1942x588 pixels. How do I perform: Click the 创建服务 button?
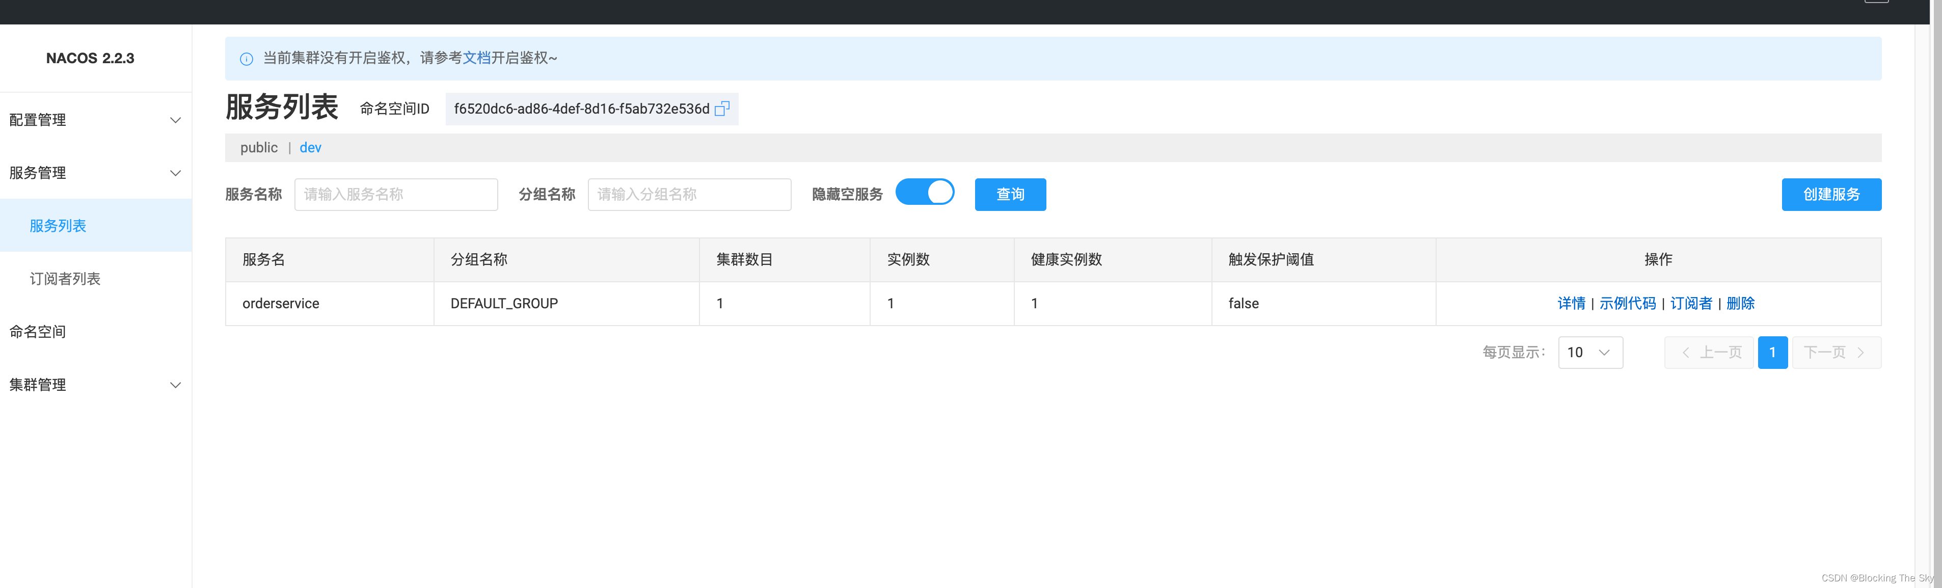(x=1831, y=195)
